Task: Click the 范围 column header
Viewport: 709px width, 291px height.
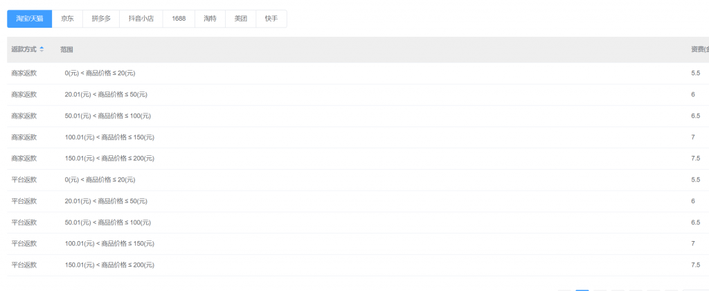Action: [x=66, y=49]
